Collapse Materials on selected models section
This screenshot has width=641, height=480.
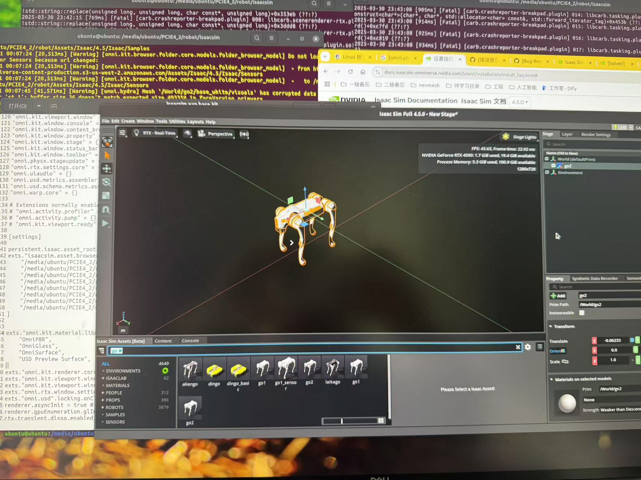click(x=551, y=379)
